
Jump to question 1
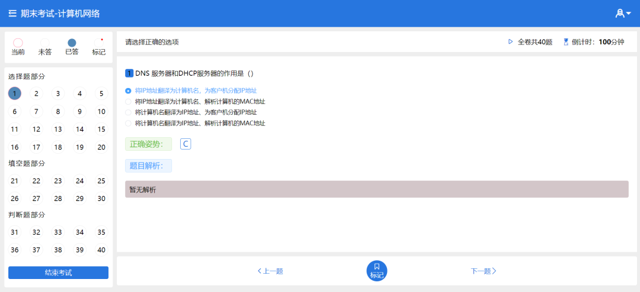[15, 93]
